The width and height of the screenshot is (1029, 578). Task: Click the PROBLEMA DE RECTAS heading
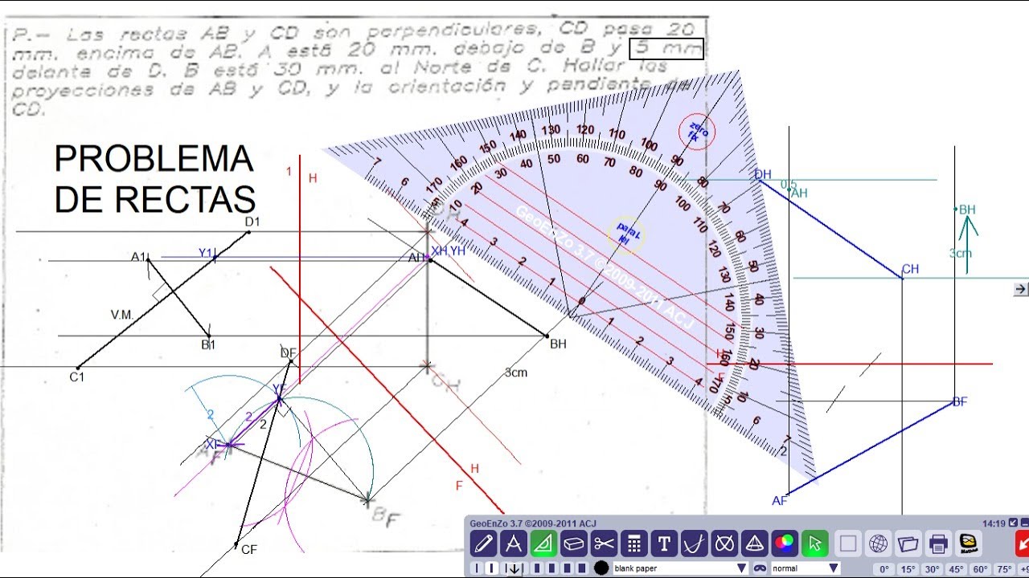click(154, 178)
